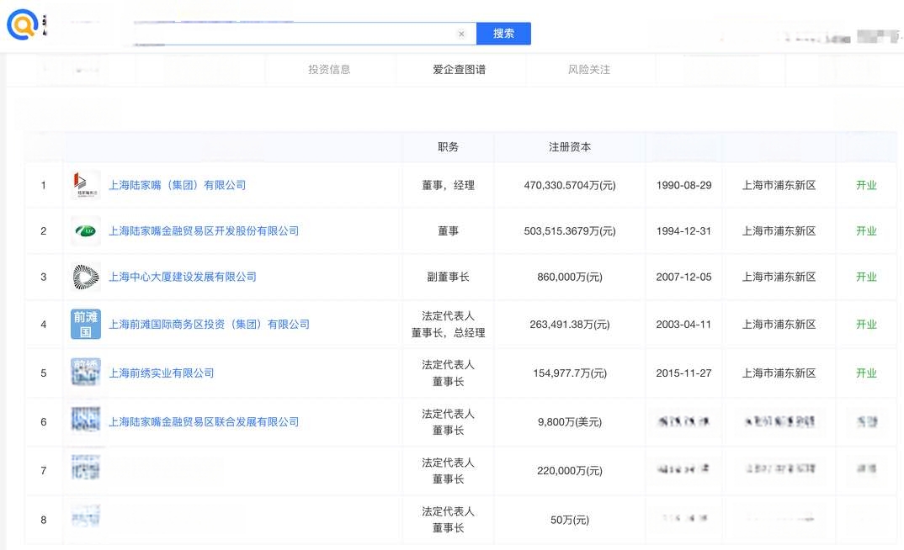
Task: Click the 1994-12-31 date cell
Action: tap(683, 231)
